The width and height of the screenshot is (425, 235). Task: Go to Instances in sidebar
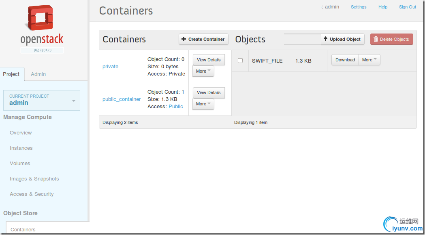click(x=21, y=148)
